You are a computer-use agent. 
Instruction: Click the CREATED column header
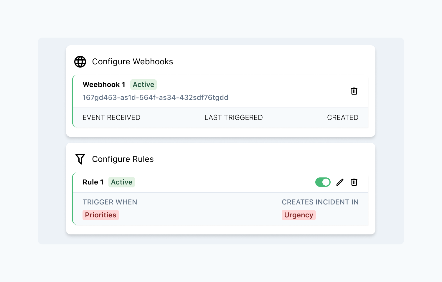tap(342, 117)
